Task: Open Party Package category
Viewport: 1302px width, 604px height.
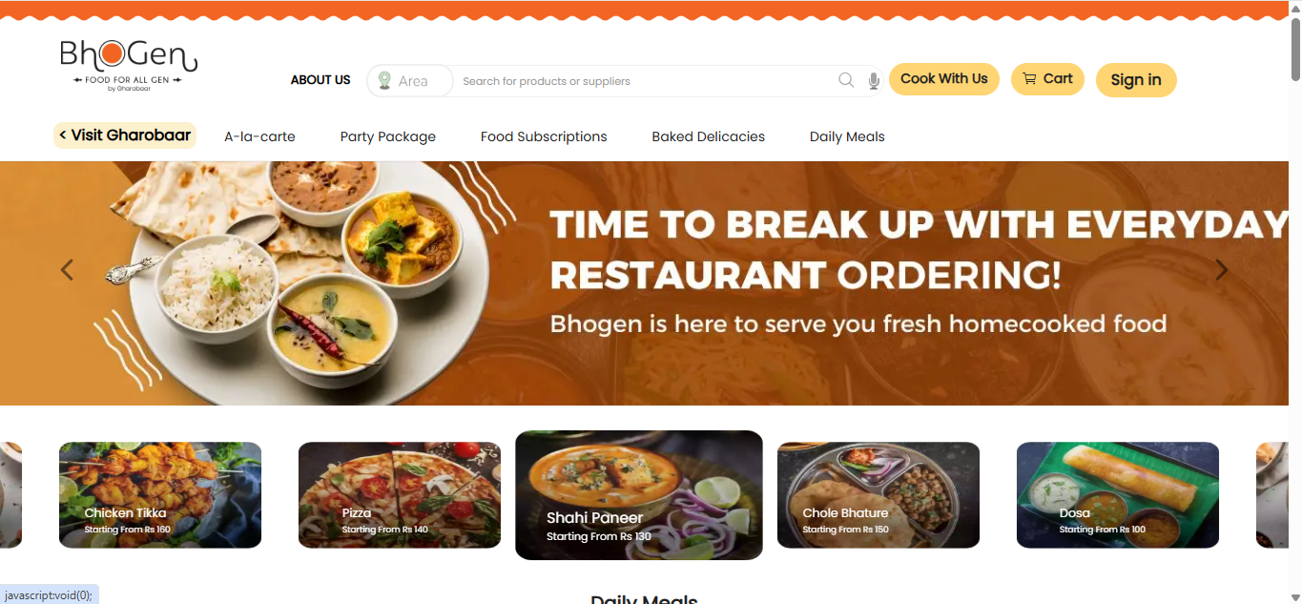Action: click(x=387, y=136)
